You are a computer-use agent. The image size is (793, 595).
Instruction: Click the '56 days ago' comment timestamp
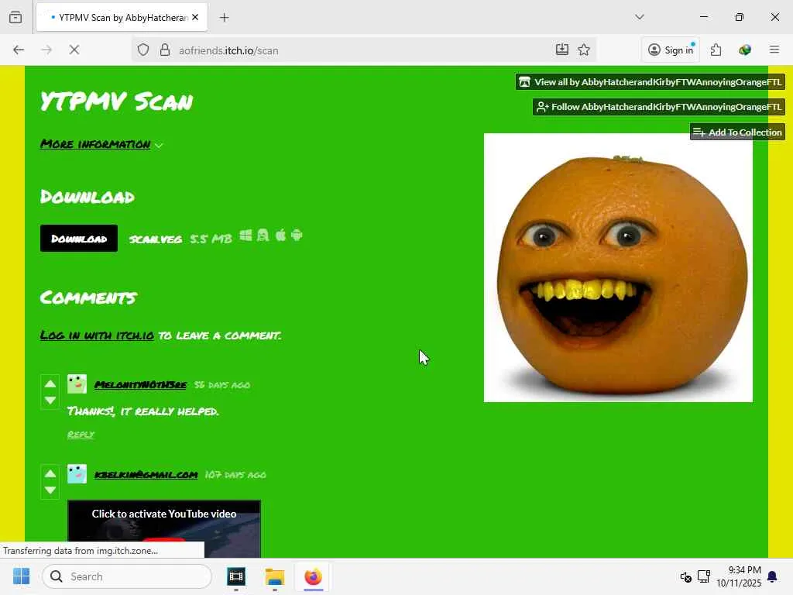point(222,385)
